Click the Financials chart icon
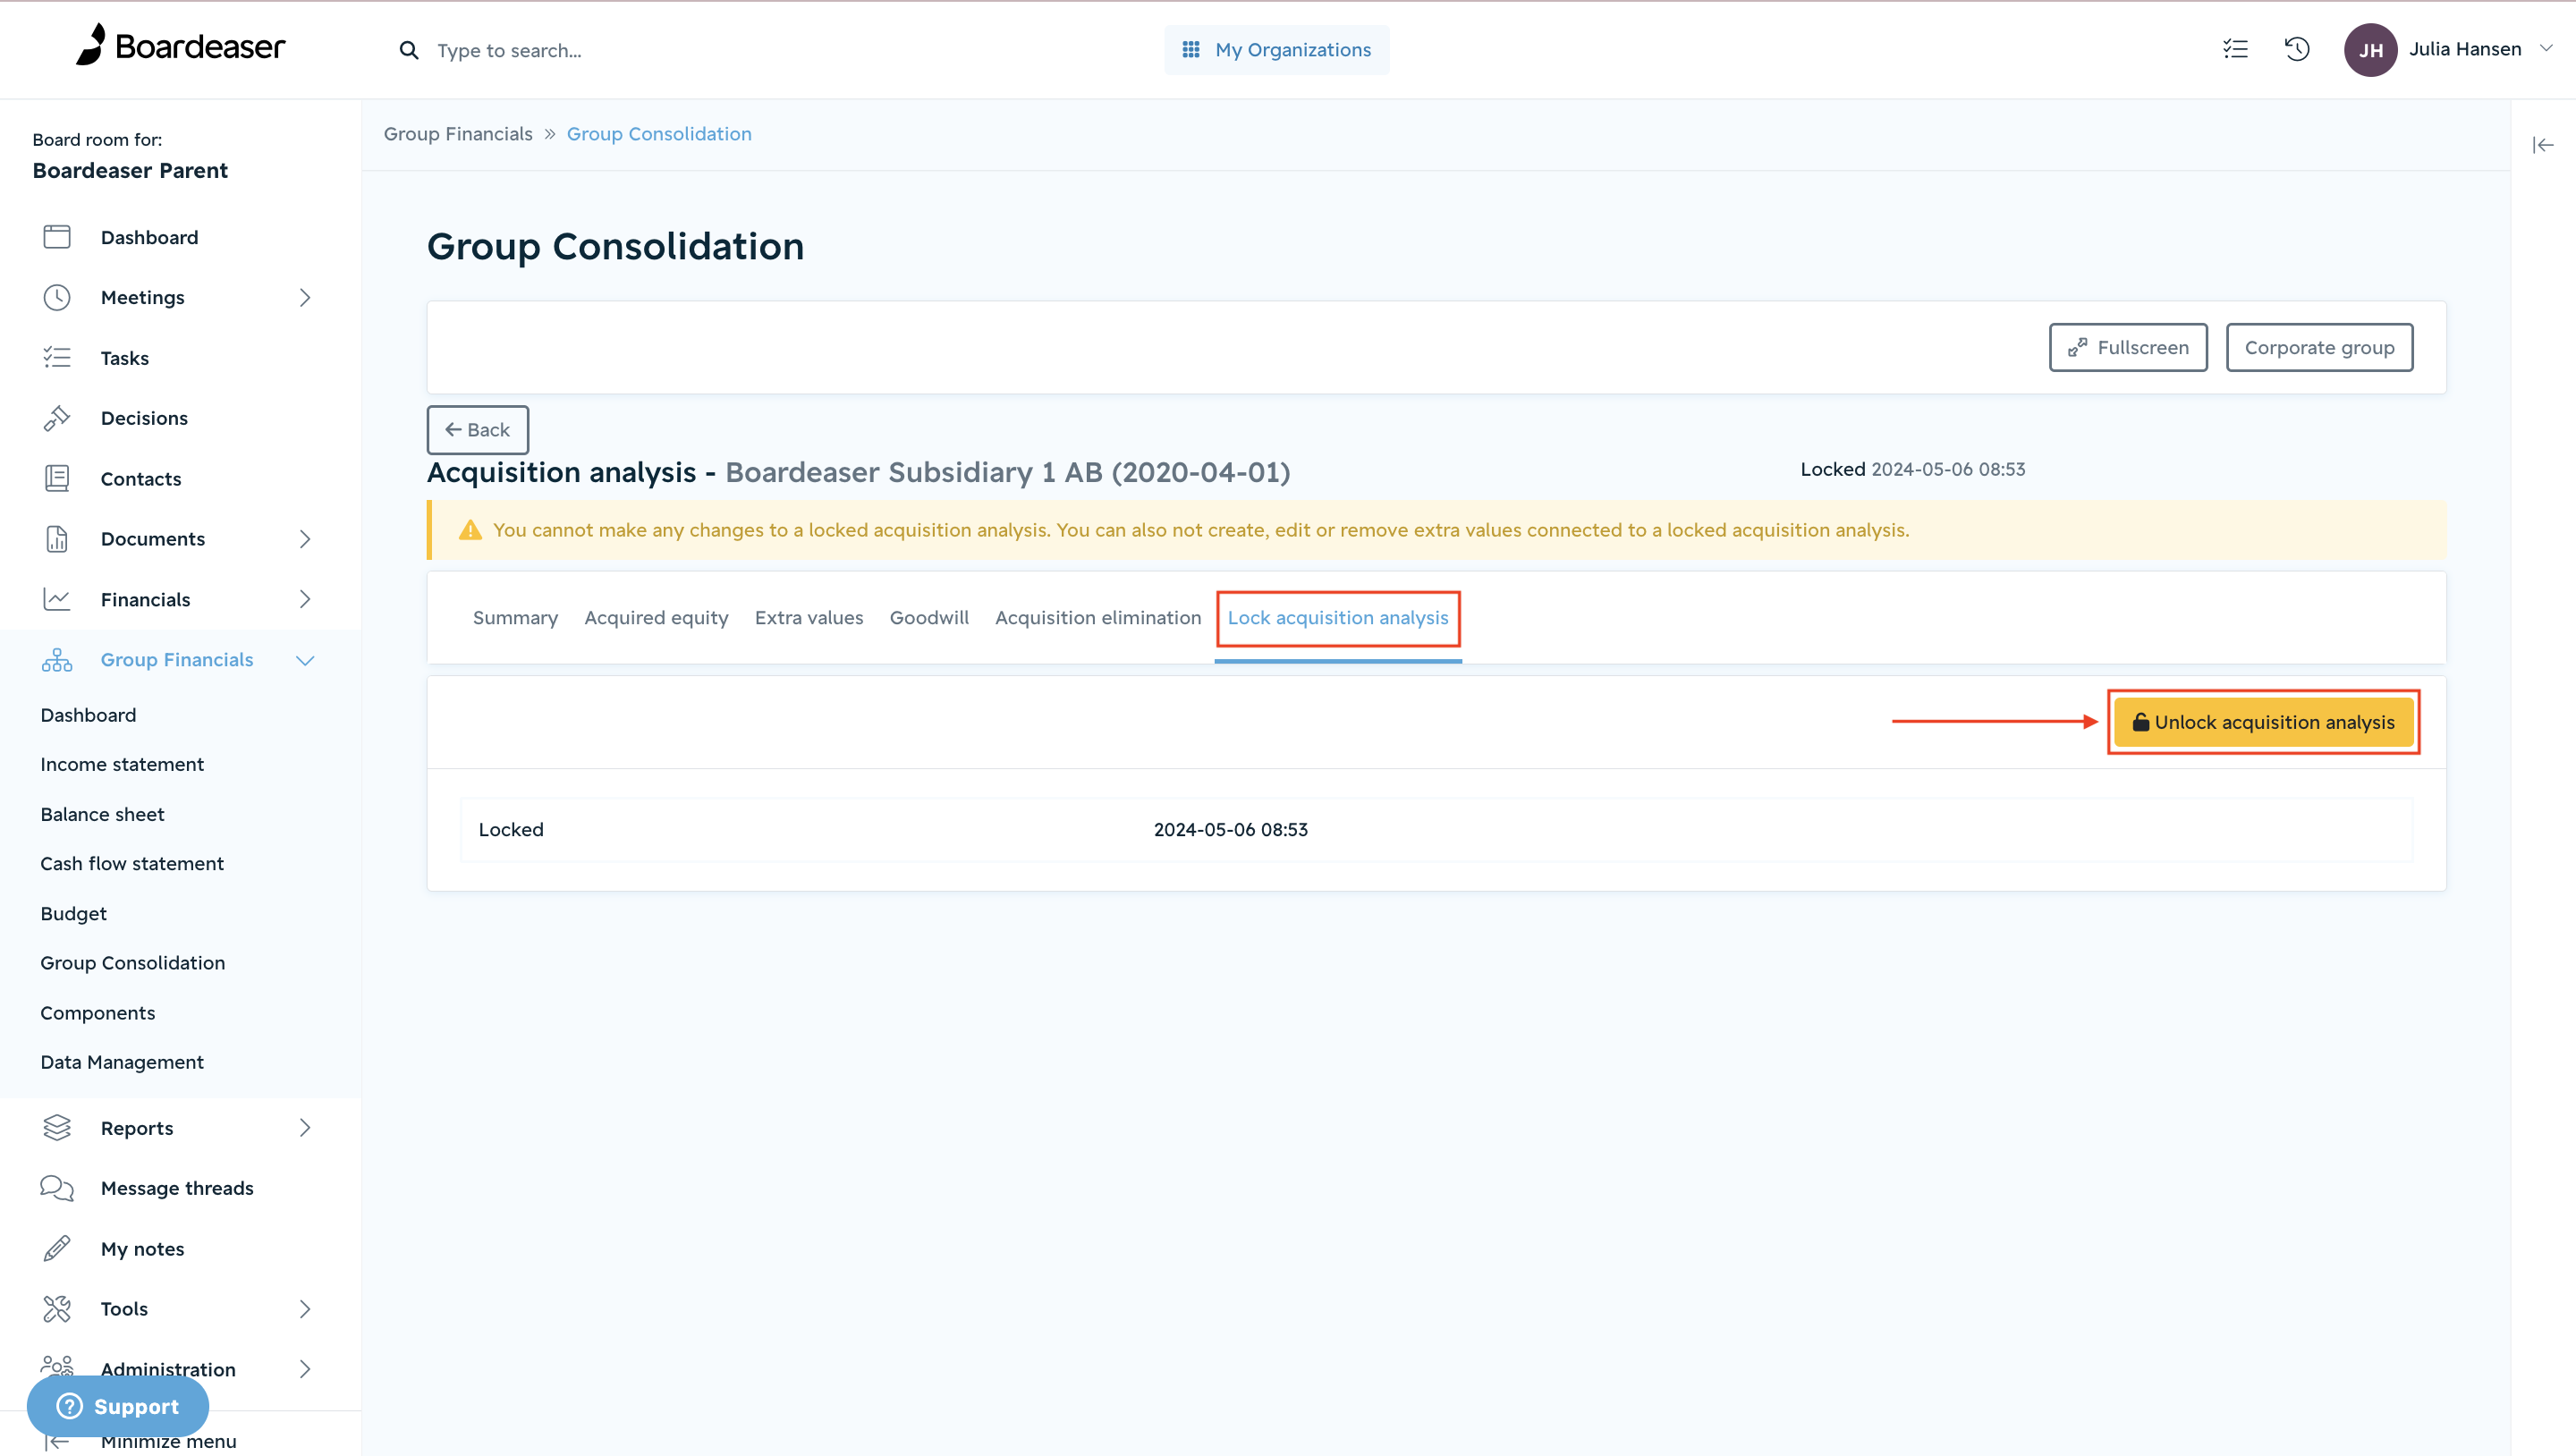The image size is (2576, 1456). [57, 599]
